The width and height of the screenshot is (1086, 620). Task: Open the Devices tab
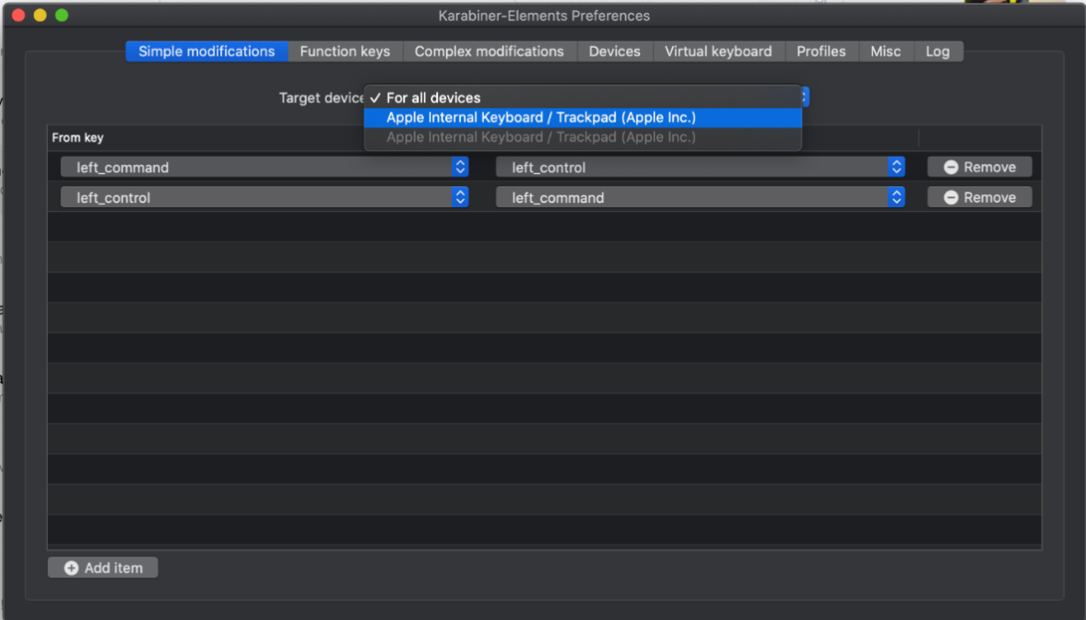pyautogui.click(x=614, y=52)
